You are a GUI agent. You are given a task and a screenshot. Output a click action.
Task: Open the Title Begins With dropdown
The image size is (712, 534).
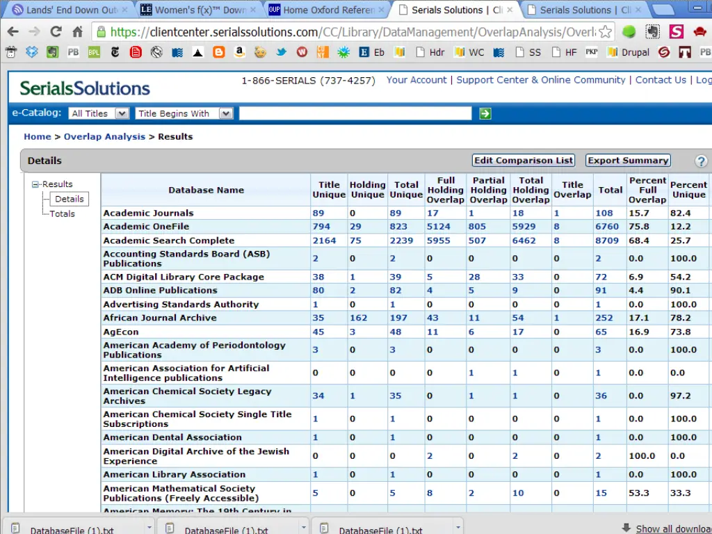184,113
